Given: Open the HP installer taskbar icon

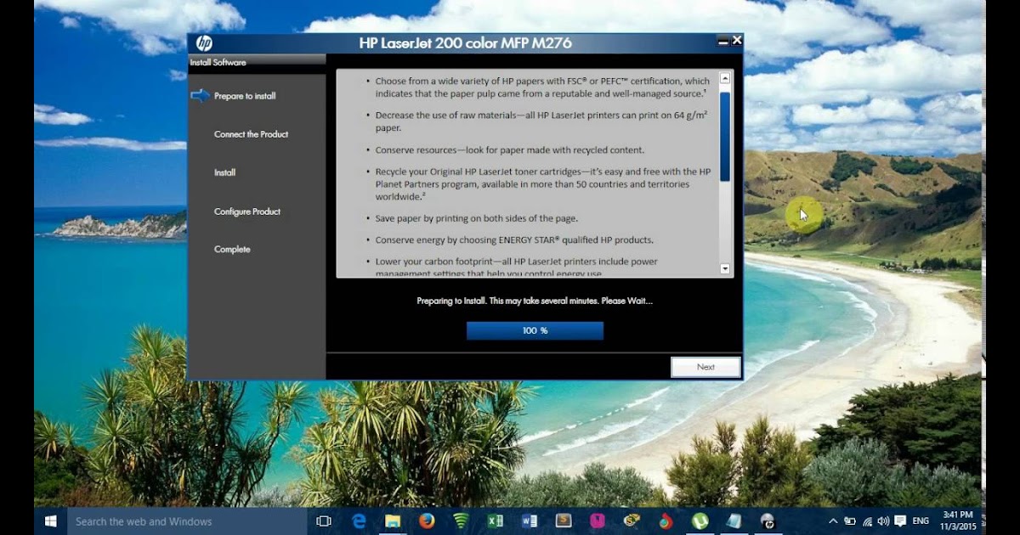Looking at the screenshot, I should 768,521.
